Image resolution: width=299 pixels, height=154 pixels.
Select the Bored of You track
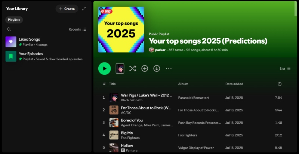tap(132, 120)
